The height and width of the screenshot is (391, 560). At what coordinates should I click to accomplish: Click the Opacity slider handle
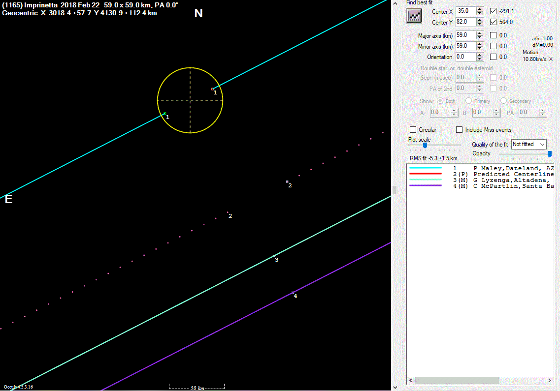[x=550, y=154]
